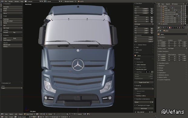Open the Modifiers wrench properties tab
The width and height of the screenshot is (188, 118).
coord(173,28)
